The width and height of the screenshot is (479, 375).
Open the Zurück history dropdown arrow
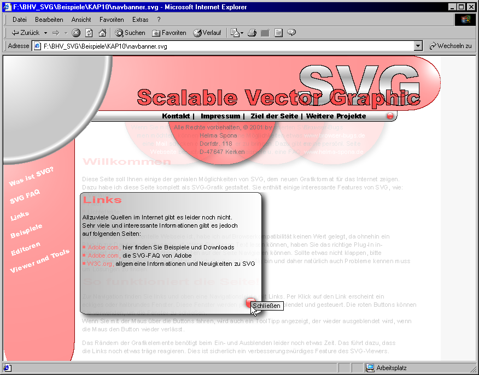[x=45, y=33]
